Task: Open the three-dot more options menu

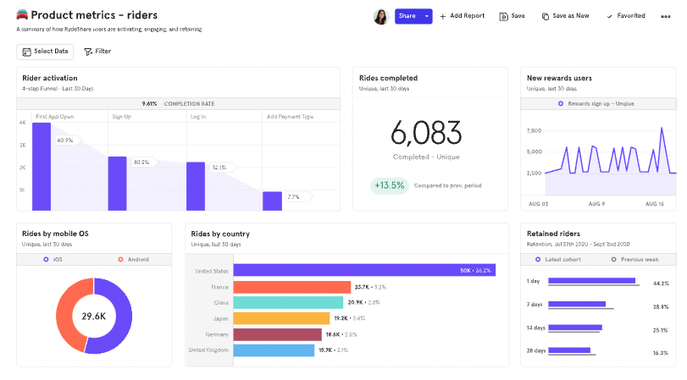Action: (665, 16)
